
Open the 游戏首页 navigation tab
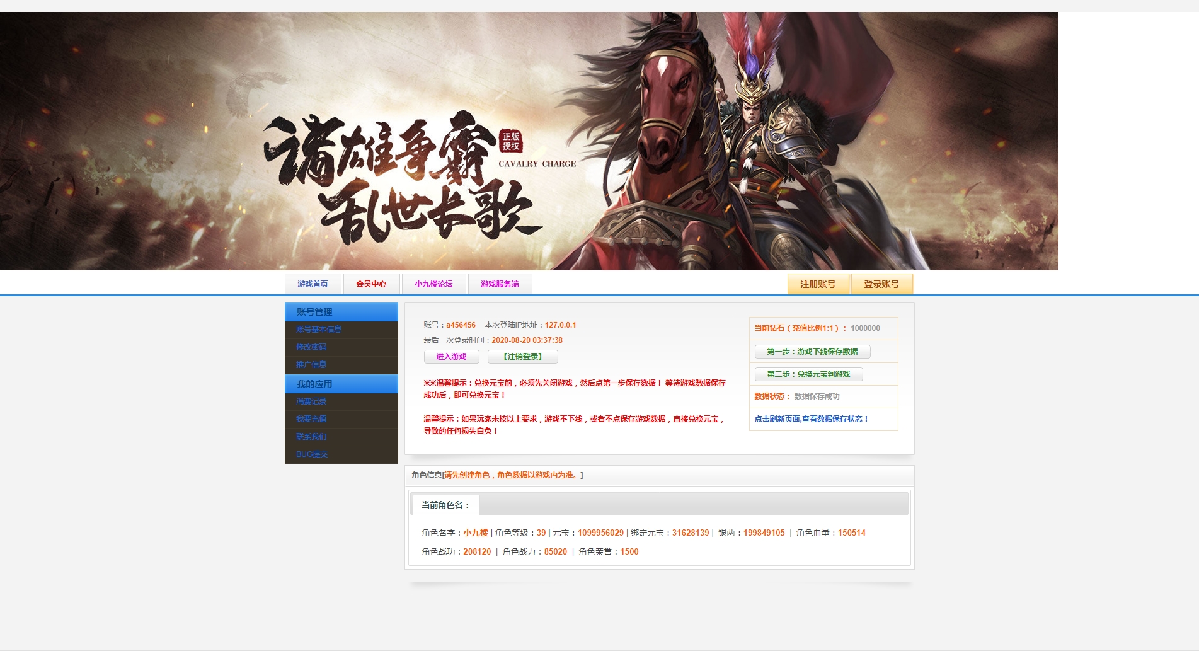click(313, 284)
